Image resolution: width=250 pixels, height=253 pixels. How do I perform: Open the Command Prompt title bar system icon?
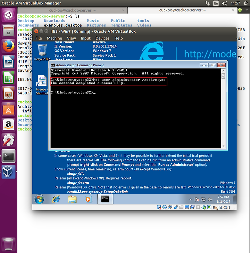click(53, 65)
